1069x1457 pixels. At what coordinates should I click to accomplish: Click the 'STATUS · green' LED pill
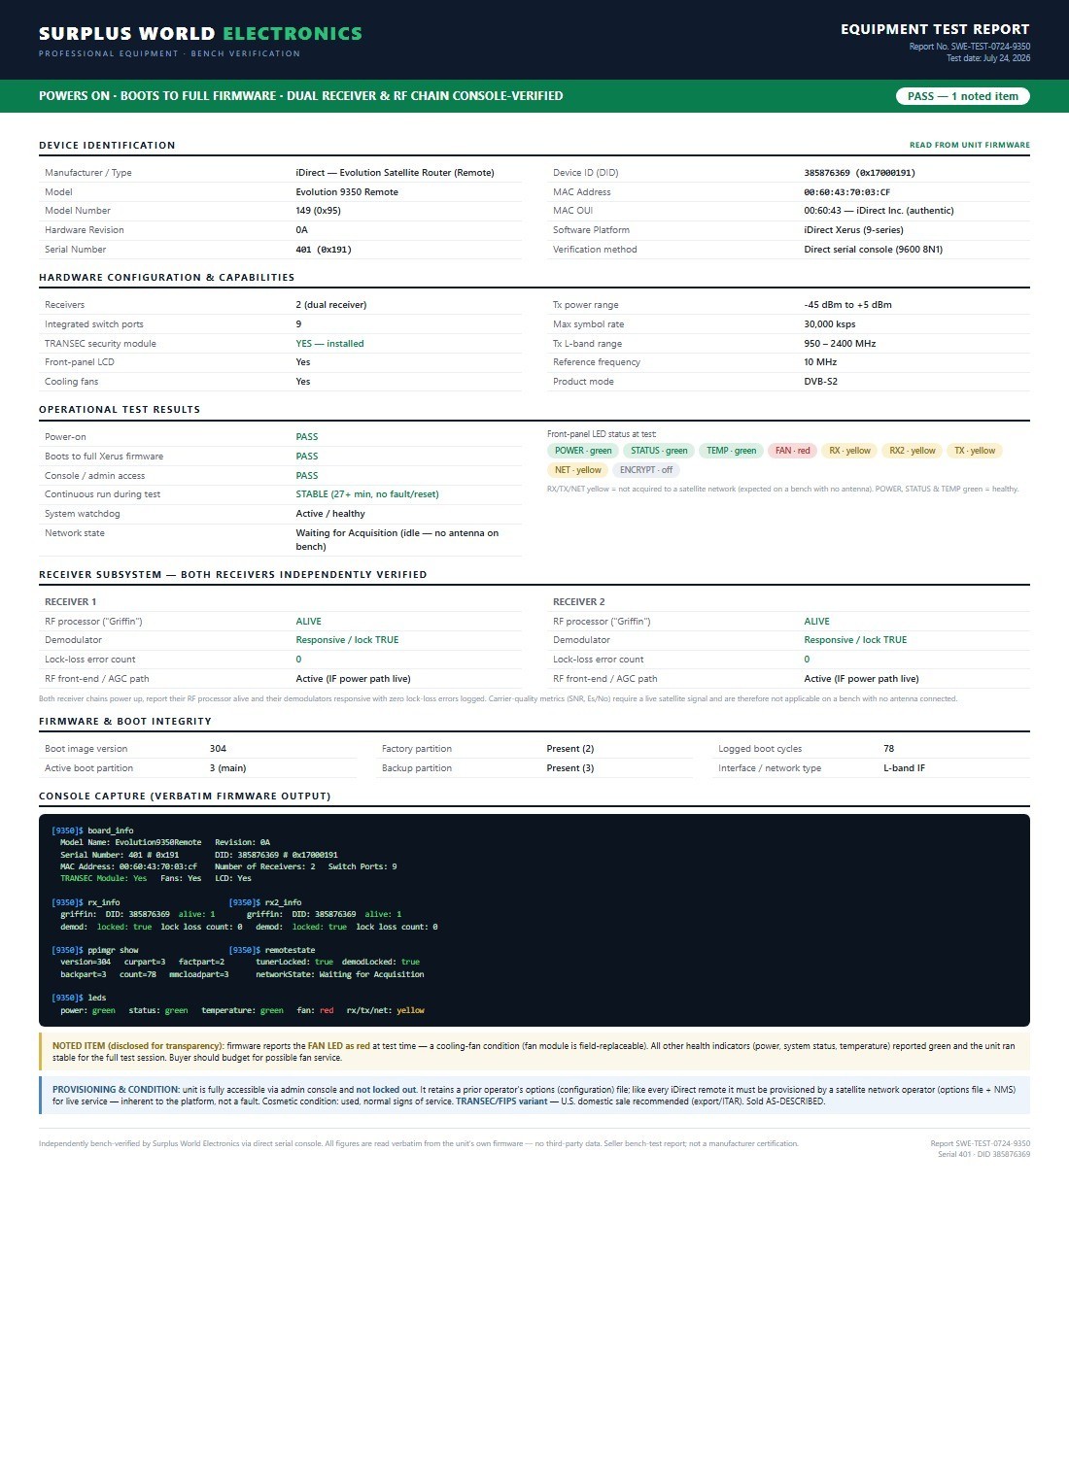coord(659,451)
